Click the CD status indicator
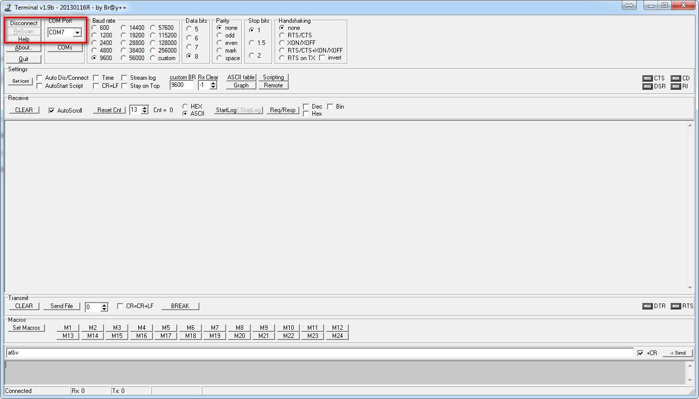The image size is (699, 399). [676, 78]
